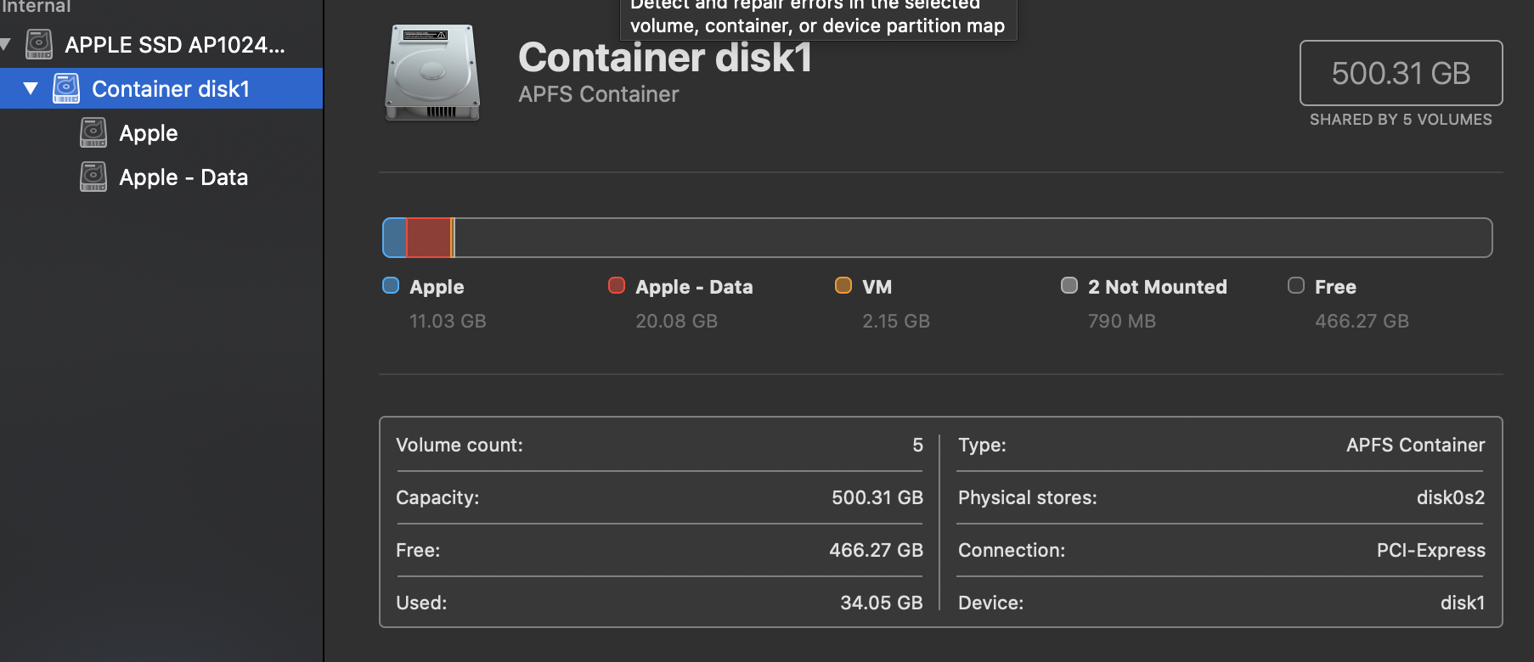Select Apple volume in sidebar
1534x662 pixels.
[149, 133]
